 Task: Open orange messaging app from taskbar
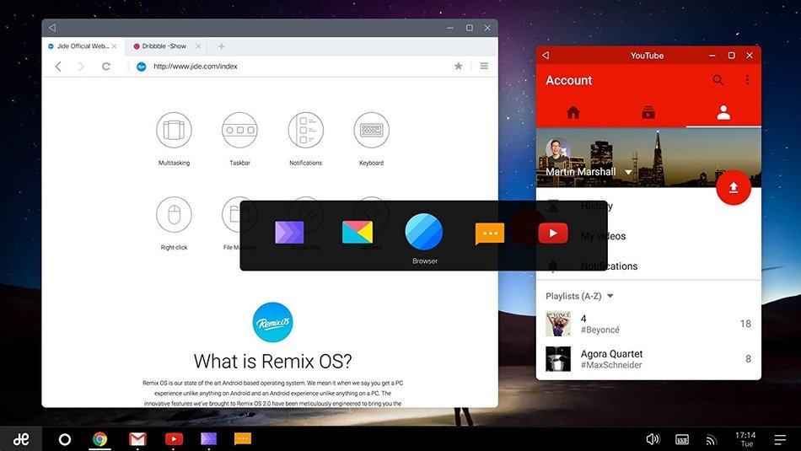(x=243, y=438)
